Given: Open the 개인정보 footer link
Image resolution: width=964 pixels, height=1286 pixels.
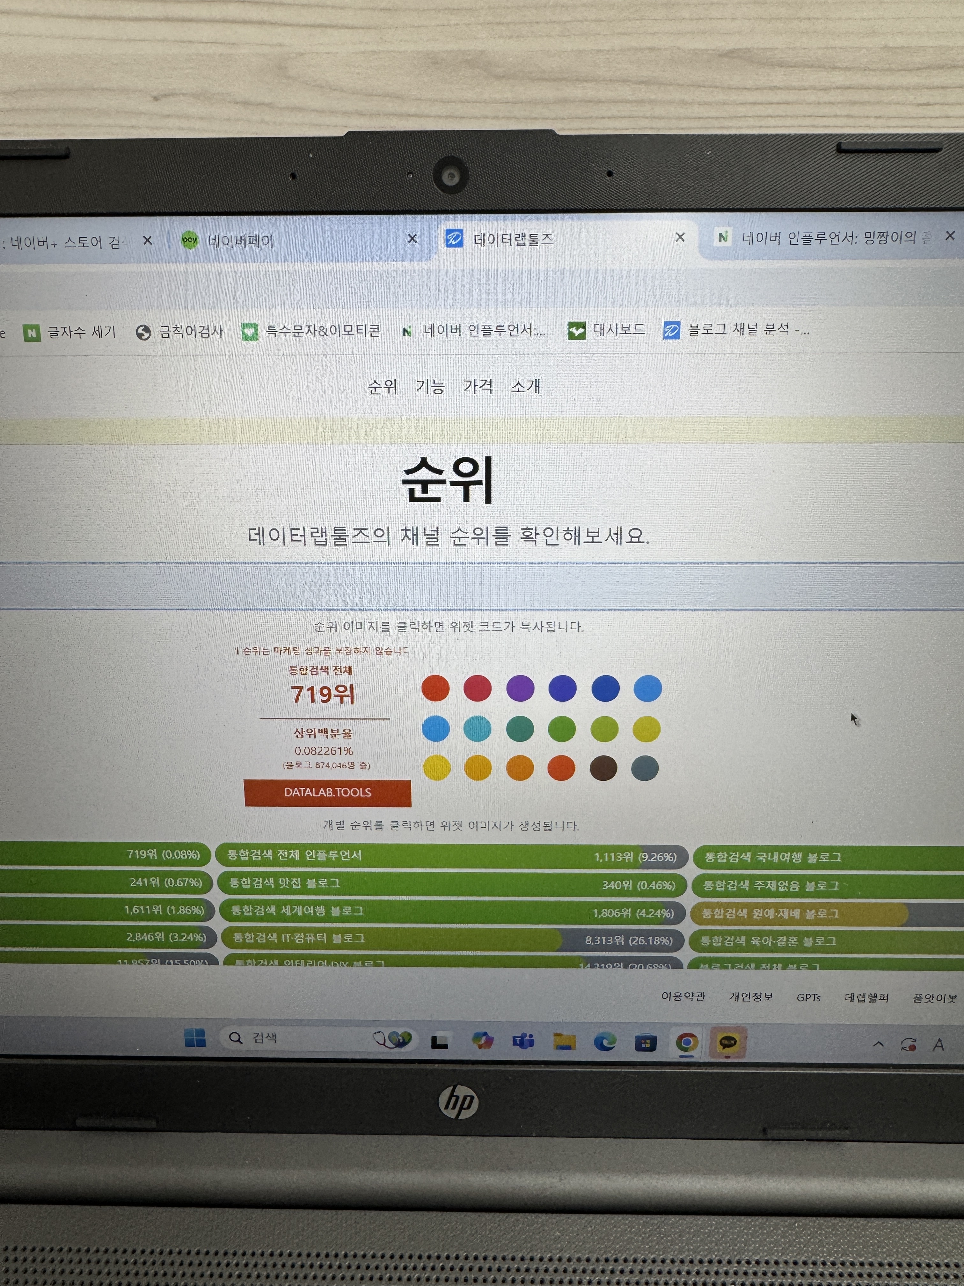Looking at the screenshot, I should (751, 997).
